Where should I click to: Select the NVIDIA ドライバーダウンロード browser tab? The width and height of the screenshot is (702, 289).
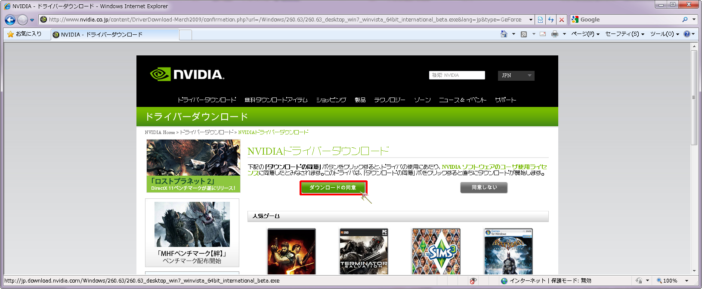114,34
